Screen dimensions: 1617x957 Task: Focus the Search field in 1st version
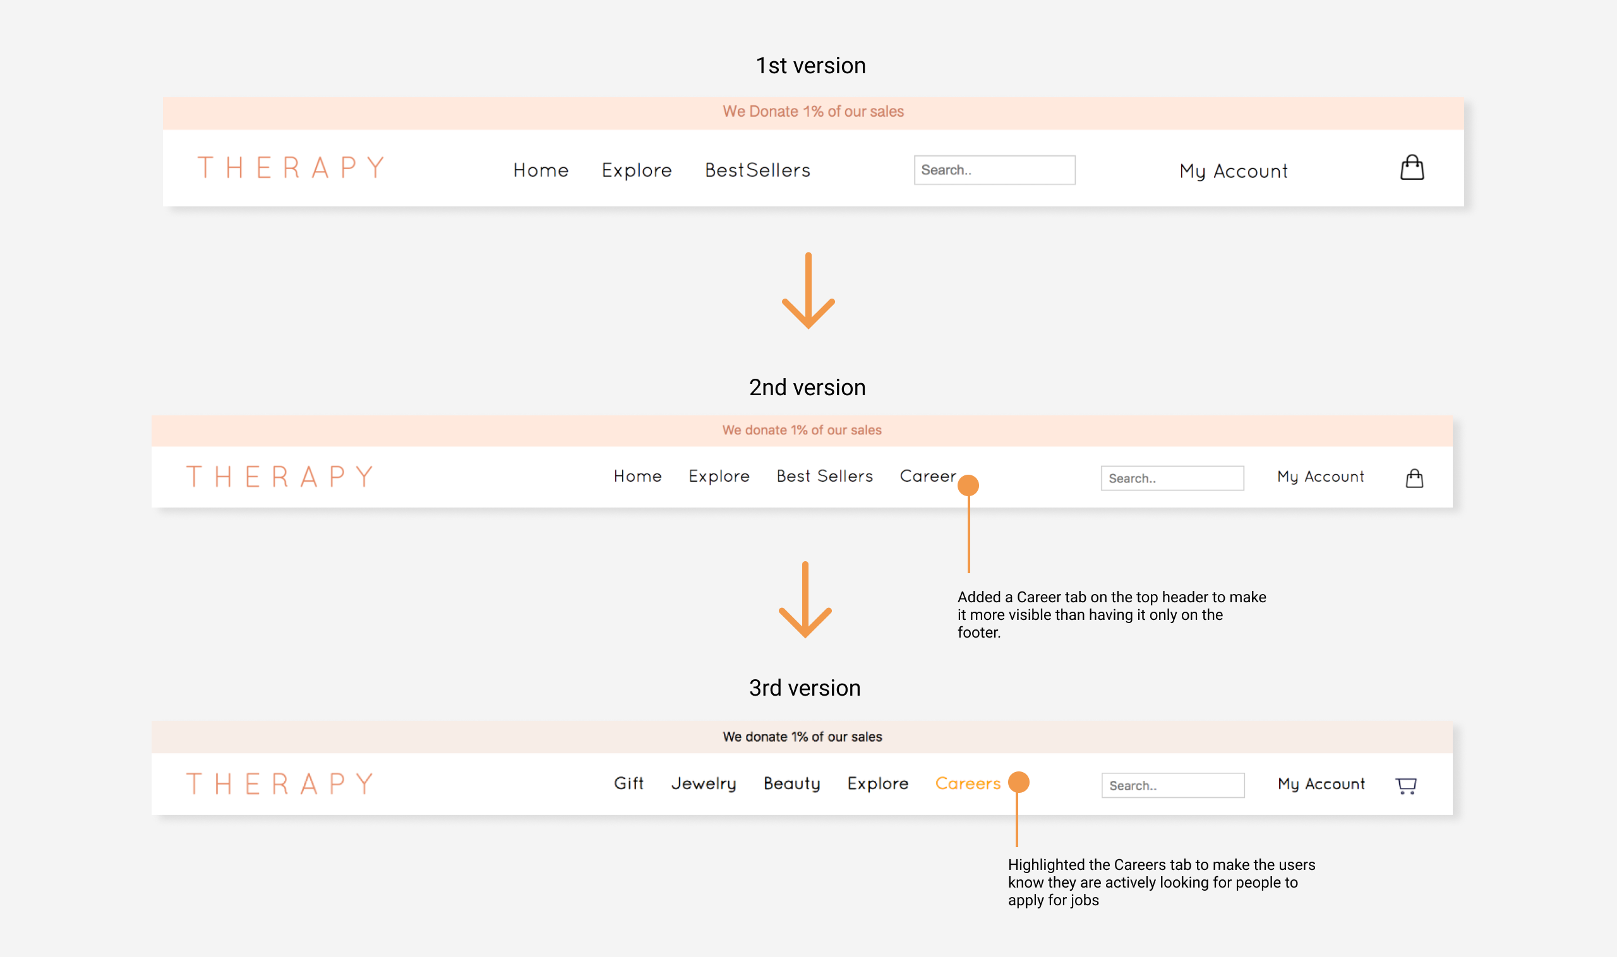tap(994, 170)
